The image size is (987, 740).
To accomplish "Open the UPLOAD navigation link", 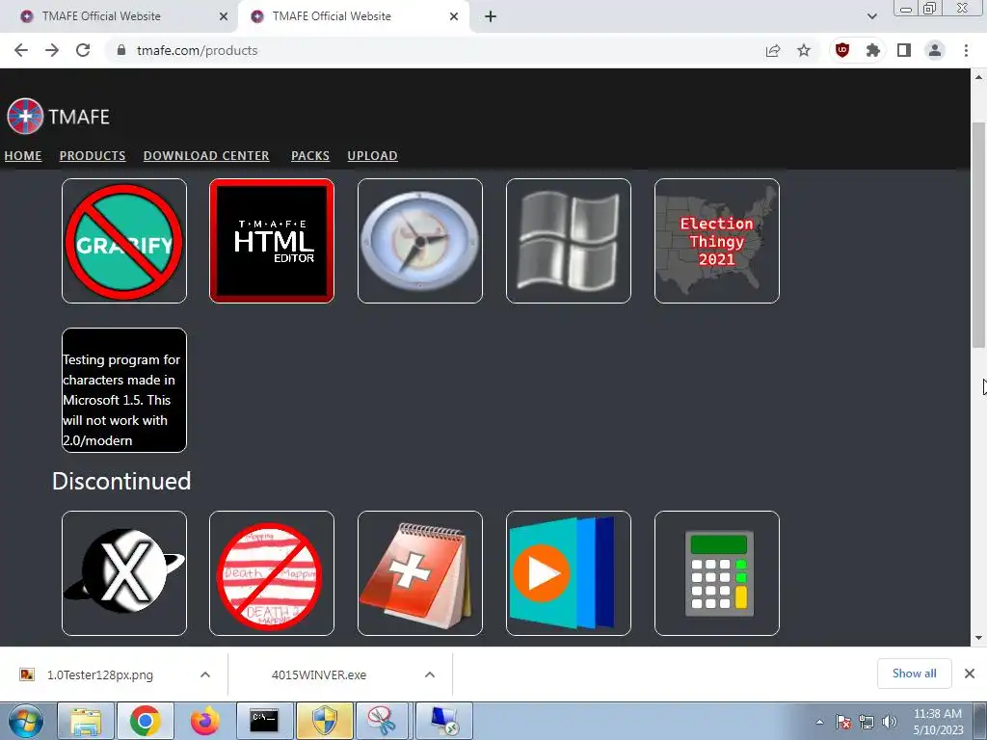I will tap(373, 155).
